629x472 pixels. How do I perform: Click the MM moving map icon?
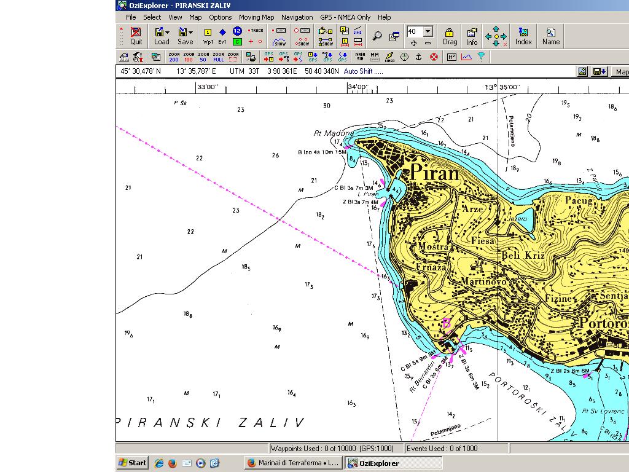375,57
